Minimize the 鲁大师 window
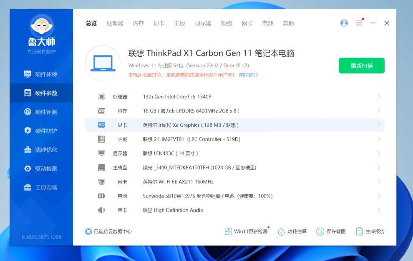Viewport: 413px width, 261px height. point(373,23)
